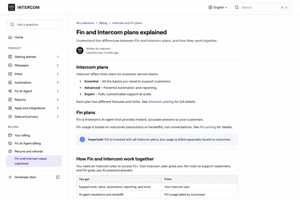This screenshot has width=300, height=200.
Task: Expand the Automation section chevron
Action: pos(58,82)
